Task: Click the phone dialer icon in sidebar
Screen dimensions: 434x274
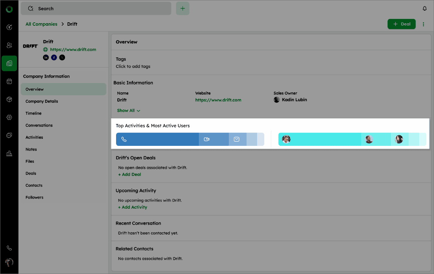Action: pos(9,248)
